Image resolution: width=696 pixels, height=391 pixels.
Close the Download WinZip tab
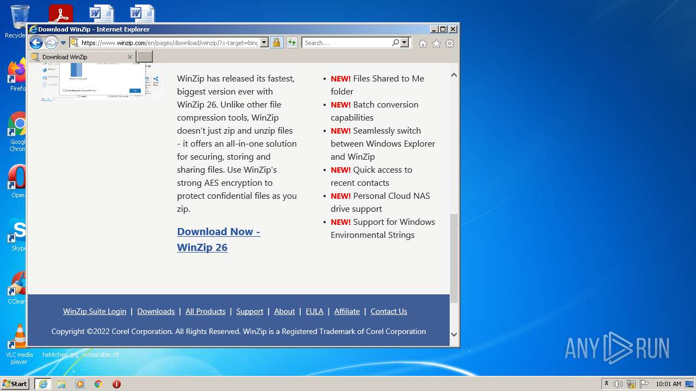tap(129, 57)
